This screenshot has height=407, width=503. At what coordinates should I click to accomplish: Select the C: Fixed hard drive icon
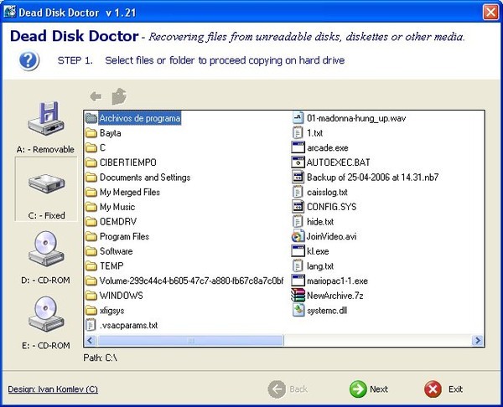click(x=46, y=183)
